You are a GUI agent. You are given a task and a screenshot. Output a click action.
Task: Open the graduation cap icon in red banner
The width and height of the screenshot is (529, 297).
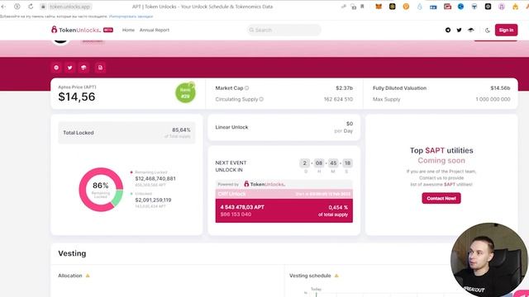click(83, 68)
